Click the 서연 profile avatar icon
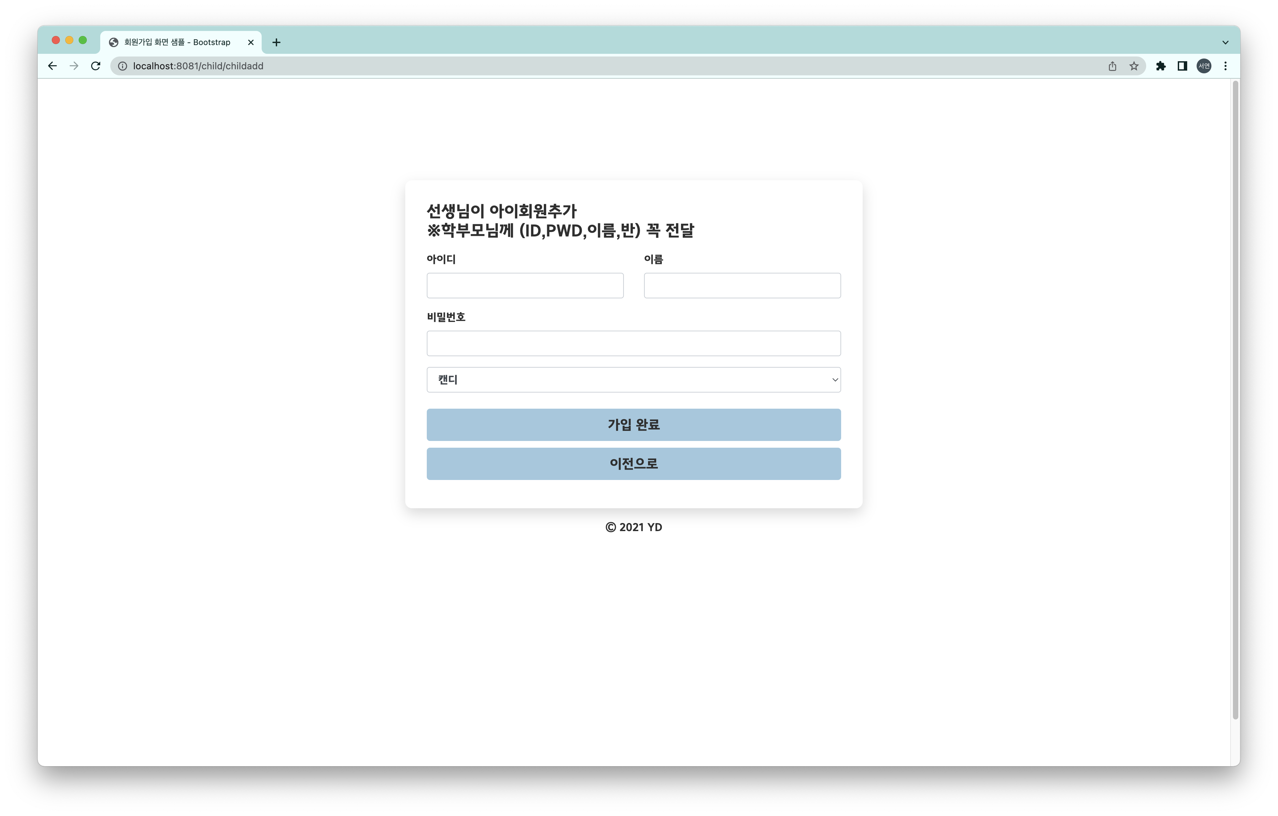The height and width of the screenshot is (816, 1278). [x=1204, y=66]
